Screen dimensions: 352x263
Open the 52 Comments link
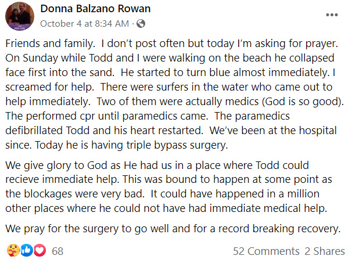point(266,251)
